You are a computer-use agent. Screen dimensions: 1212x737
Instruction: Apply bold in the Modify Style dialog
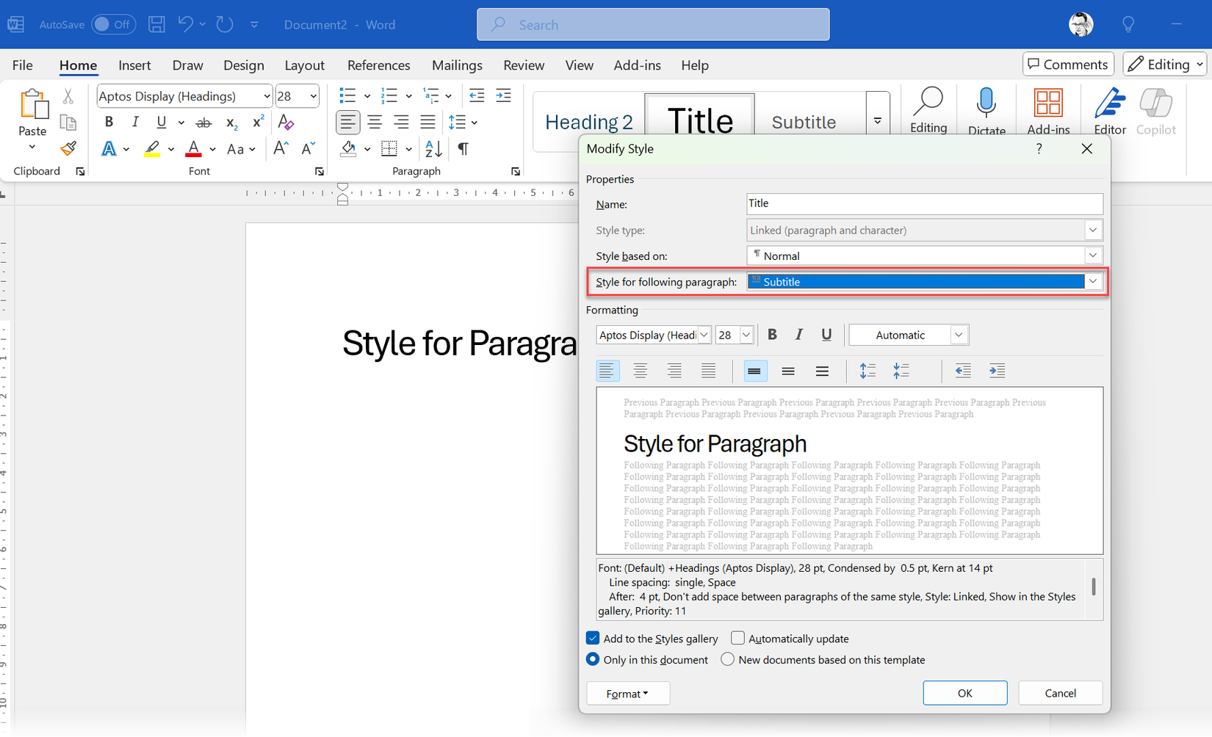tap(772, 335)
